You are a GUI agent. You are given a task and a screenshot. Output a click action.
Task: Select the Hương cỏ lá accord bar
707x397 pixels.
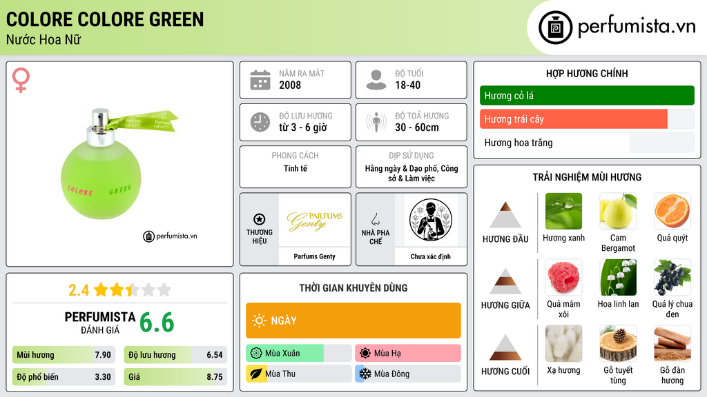(x=587, y=95)
